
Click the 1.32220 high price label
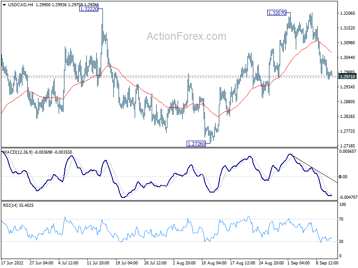[89, 9]
